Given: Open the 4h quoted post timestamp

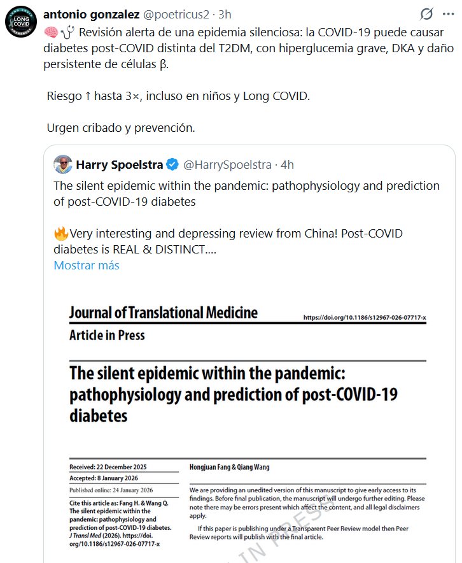Looking at the screenshot, I should [x=287, y=165].
